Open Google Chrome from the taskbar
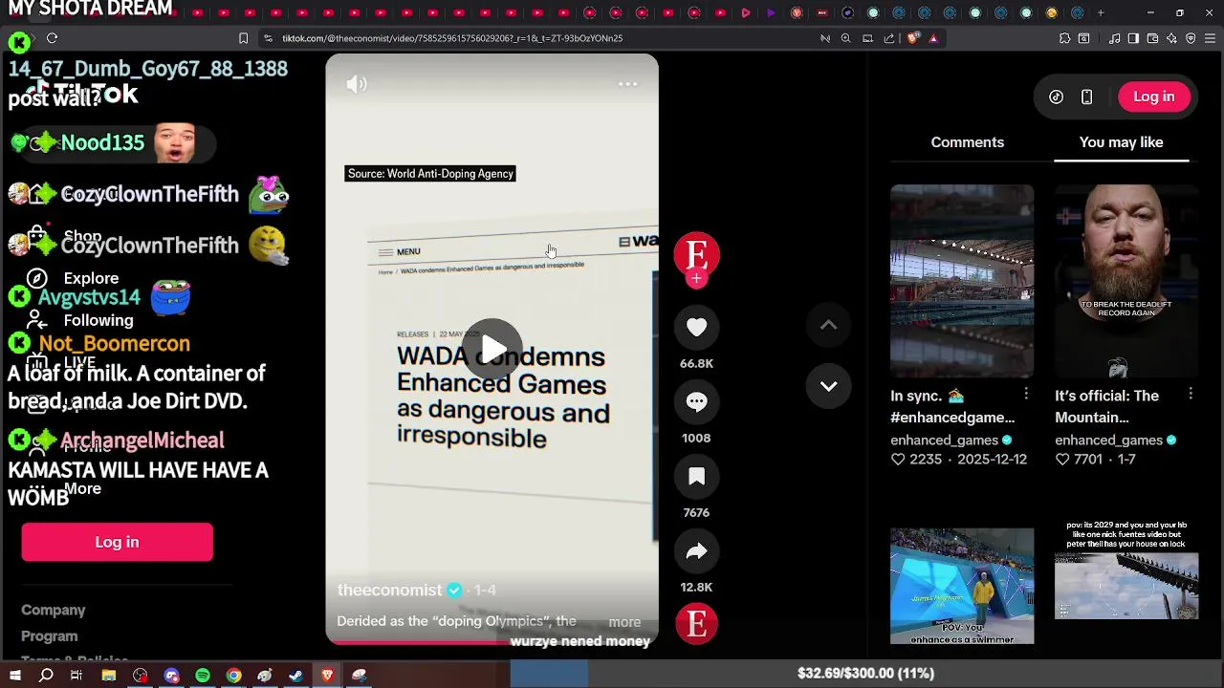Screen dimensions: 1224x688 (x=233, y=676)
